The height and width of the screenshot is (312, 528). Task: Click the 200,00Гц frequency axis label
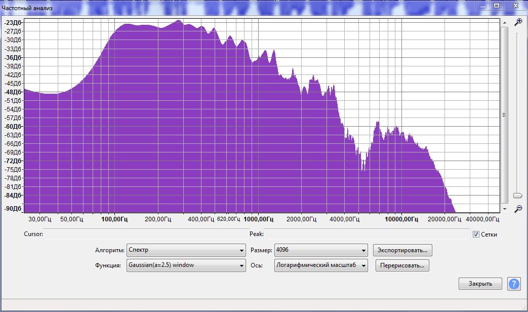[x=158, y=219]
